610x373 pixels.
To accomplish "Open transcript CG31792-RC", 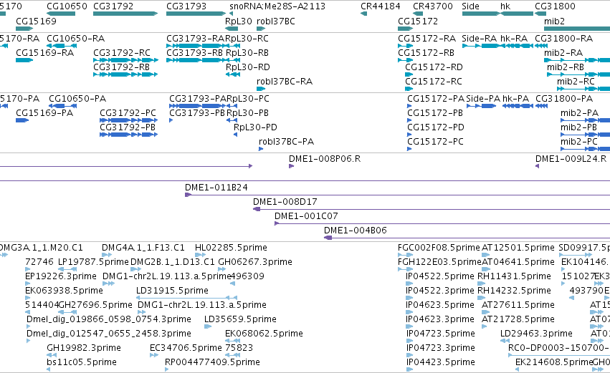I will [122, 53].
